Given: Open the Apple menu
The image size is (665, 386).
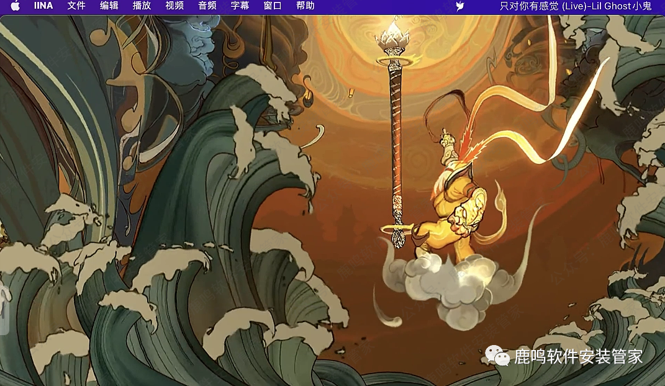Looking at the screenshot, I should (16, 6).
